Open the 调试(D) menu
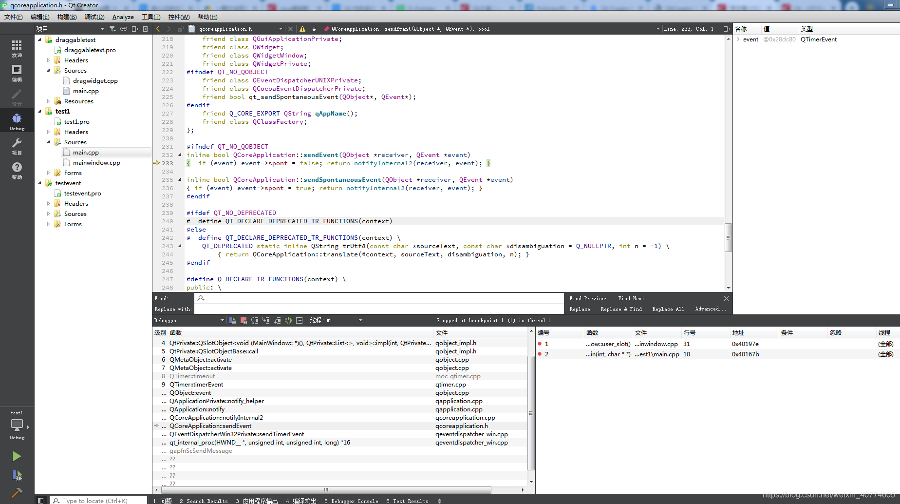 point(94,17)
